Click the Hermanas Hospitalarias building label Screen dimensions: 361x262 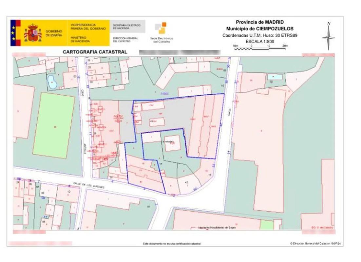(217, 227)
